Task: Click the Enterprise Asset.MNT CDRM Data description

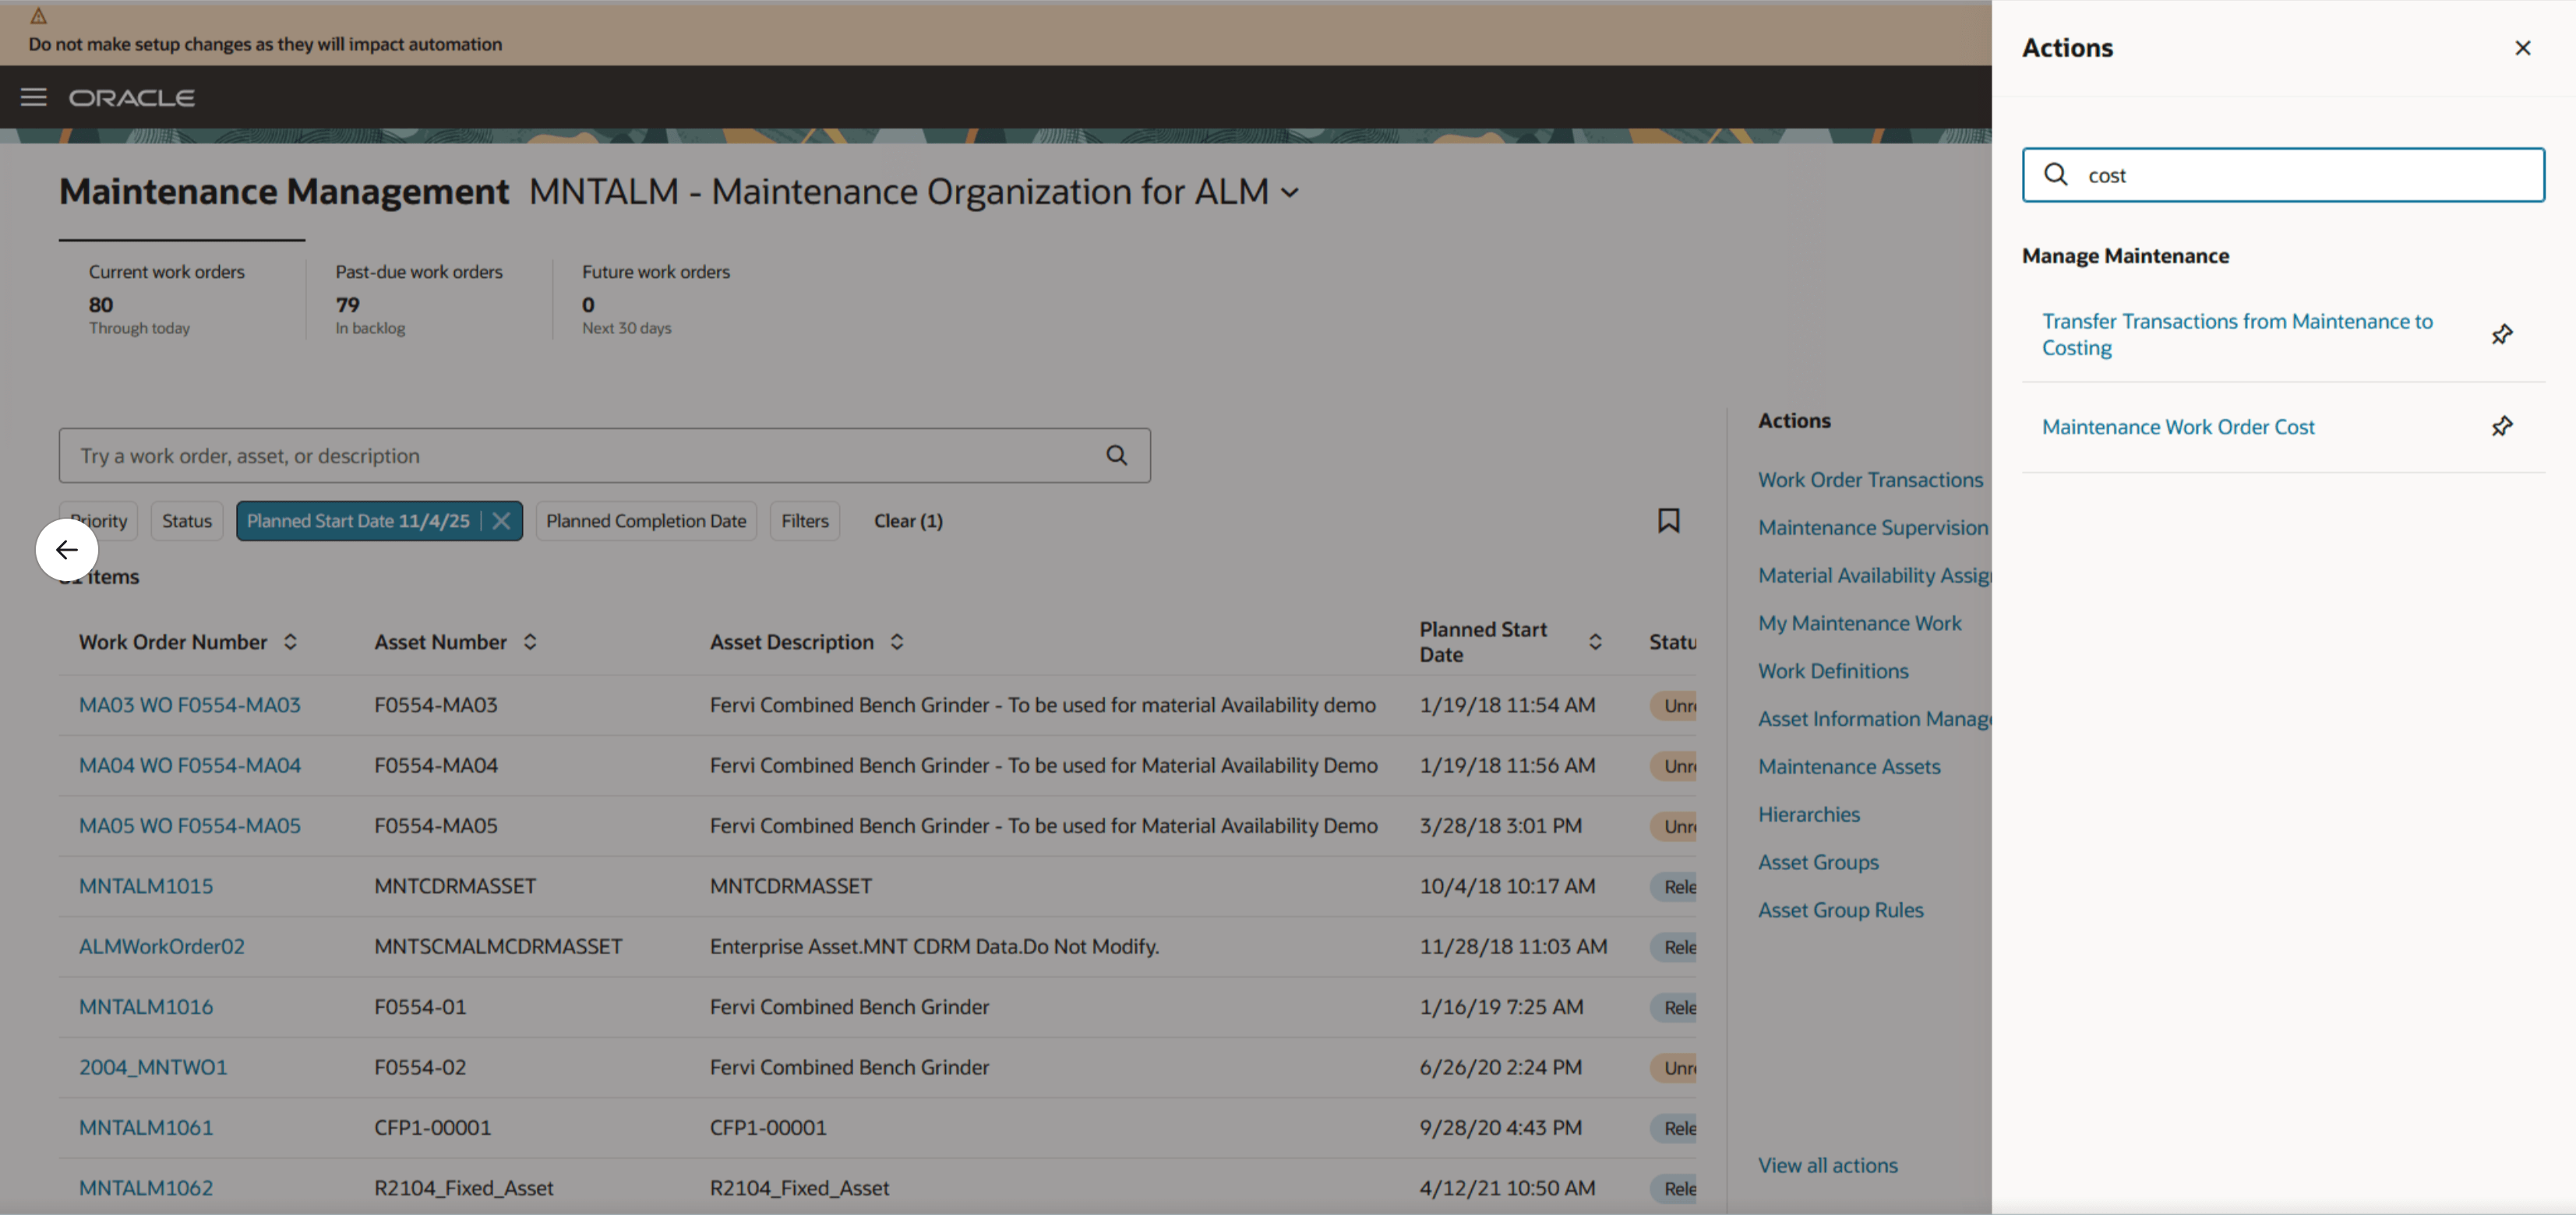Action: pos(934,946)
